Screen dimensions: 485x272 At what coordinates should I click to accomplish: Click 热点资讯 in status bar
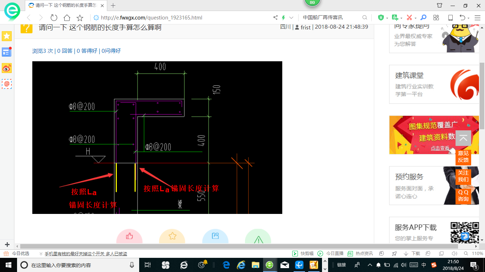360,254
